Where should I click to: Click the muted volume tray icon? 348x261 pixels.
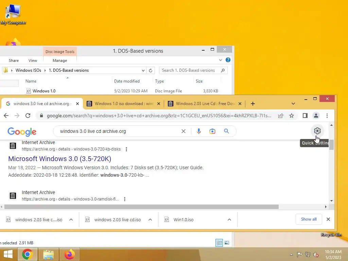(316, 255)
